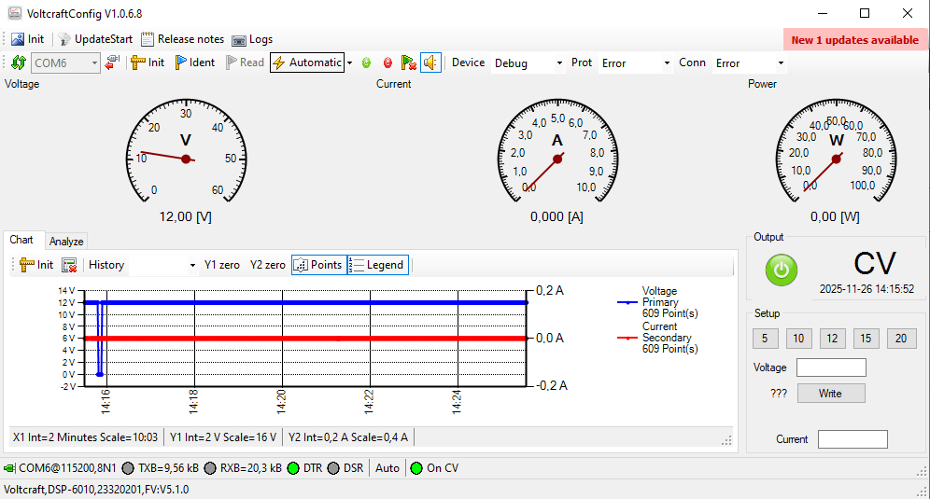Open the Logs viewer
930x499 pixels.
click(252, 39)
